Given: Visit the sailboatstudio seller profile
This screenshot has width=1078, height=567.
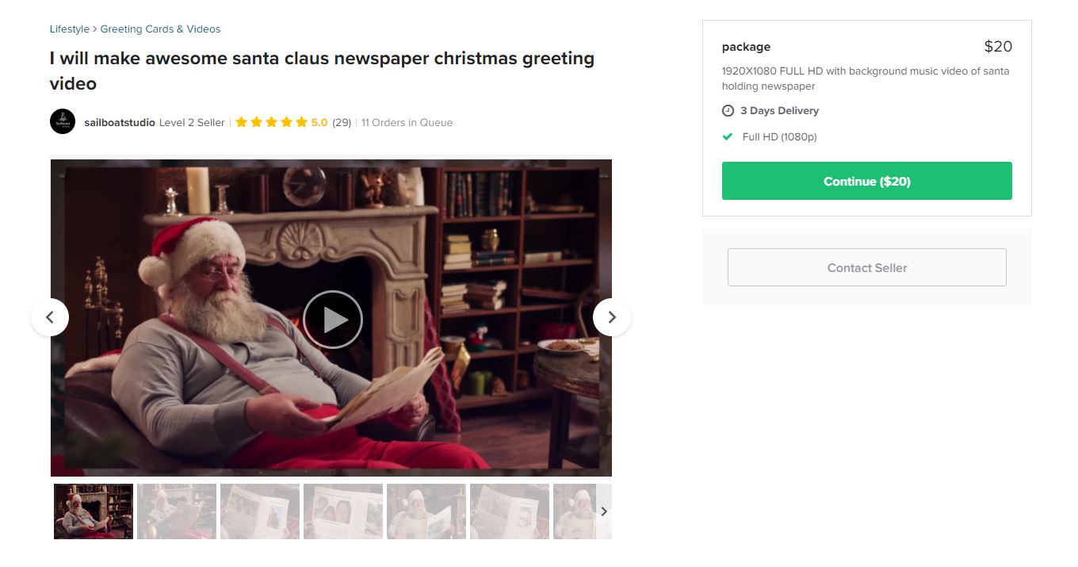Looking at the screenshot, I should (120, 122).
